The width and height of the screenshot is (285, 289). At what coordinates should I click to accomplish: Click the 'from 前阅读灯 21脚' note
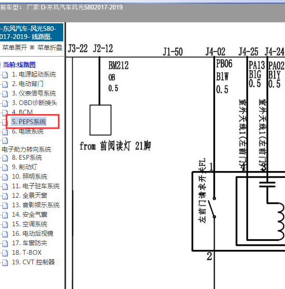point(115,146)
